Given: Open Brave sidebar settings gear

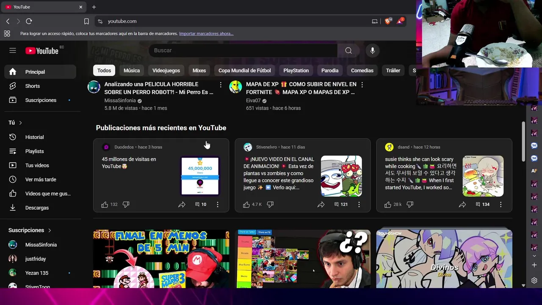Looking at the screenshot, I should coord(534,280).
